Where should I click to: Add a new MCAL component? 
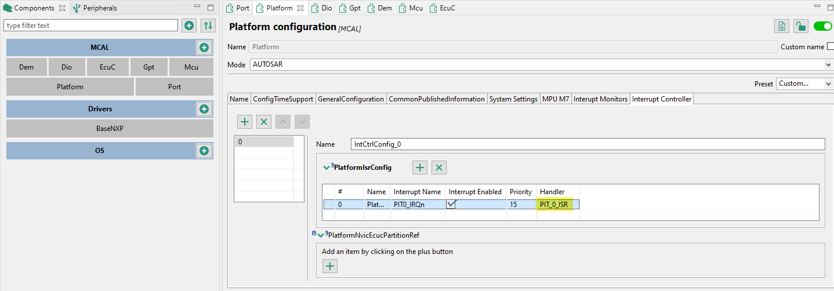[204, 48]
